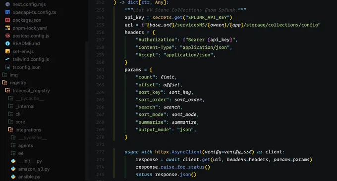337x181 pixels.
Task: Click the 'return response.json()' line
Action: coord(166,175)
